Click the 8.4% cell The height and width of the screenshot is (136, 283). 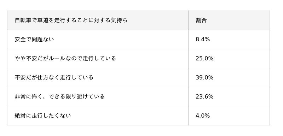coord(229,40)
